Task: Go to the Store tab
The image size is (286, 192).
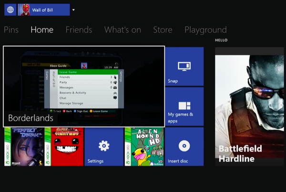Action: [x=163, y=29]
